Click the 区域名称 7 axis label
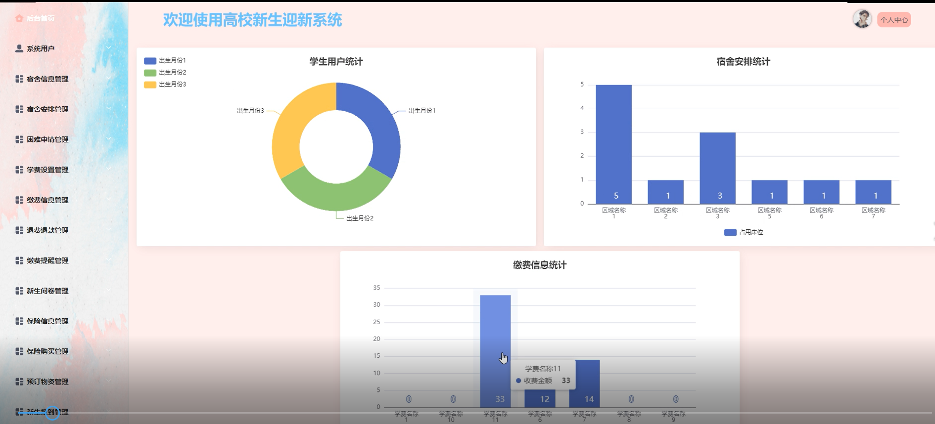Viewport: 935px width, 424px height. click(873, 213)
